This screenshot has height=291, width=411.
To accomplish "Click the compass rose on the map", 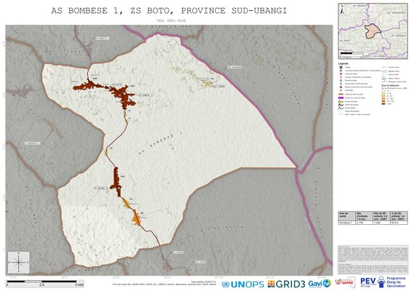I will (19, 262).
